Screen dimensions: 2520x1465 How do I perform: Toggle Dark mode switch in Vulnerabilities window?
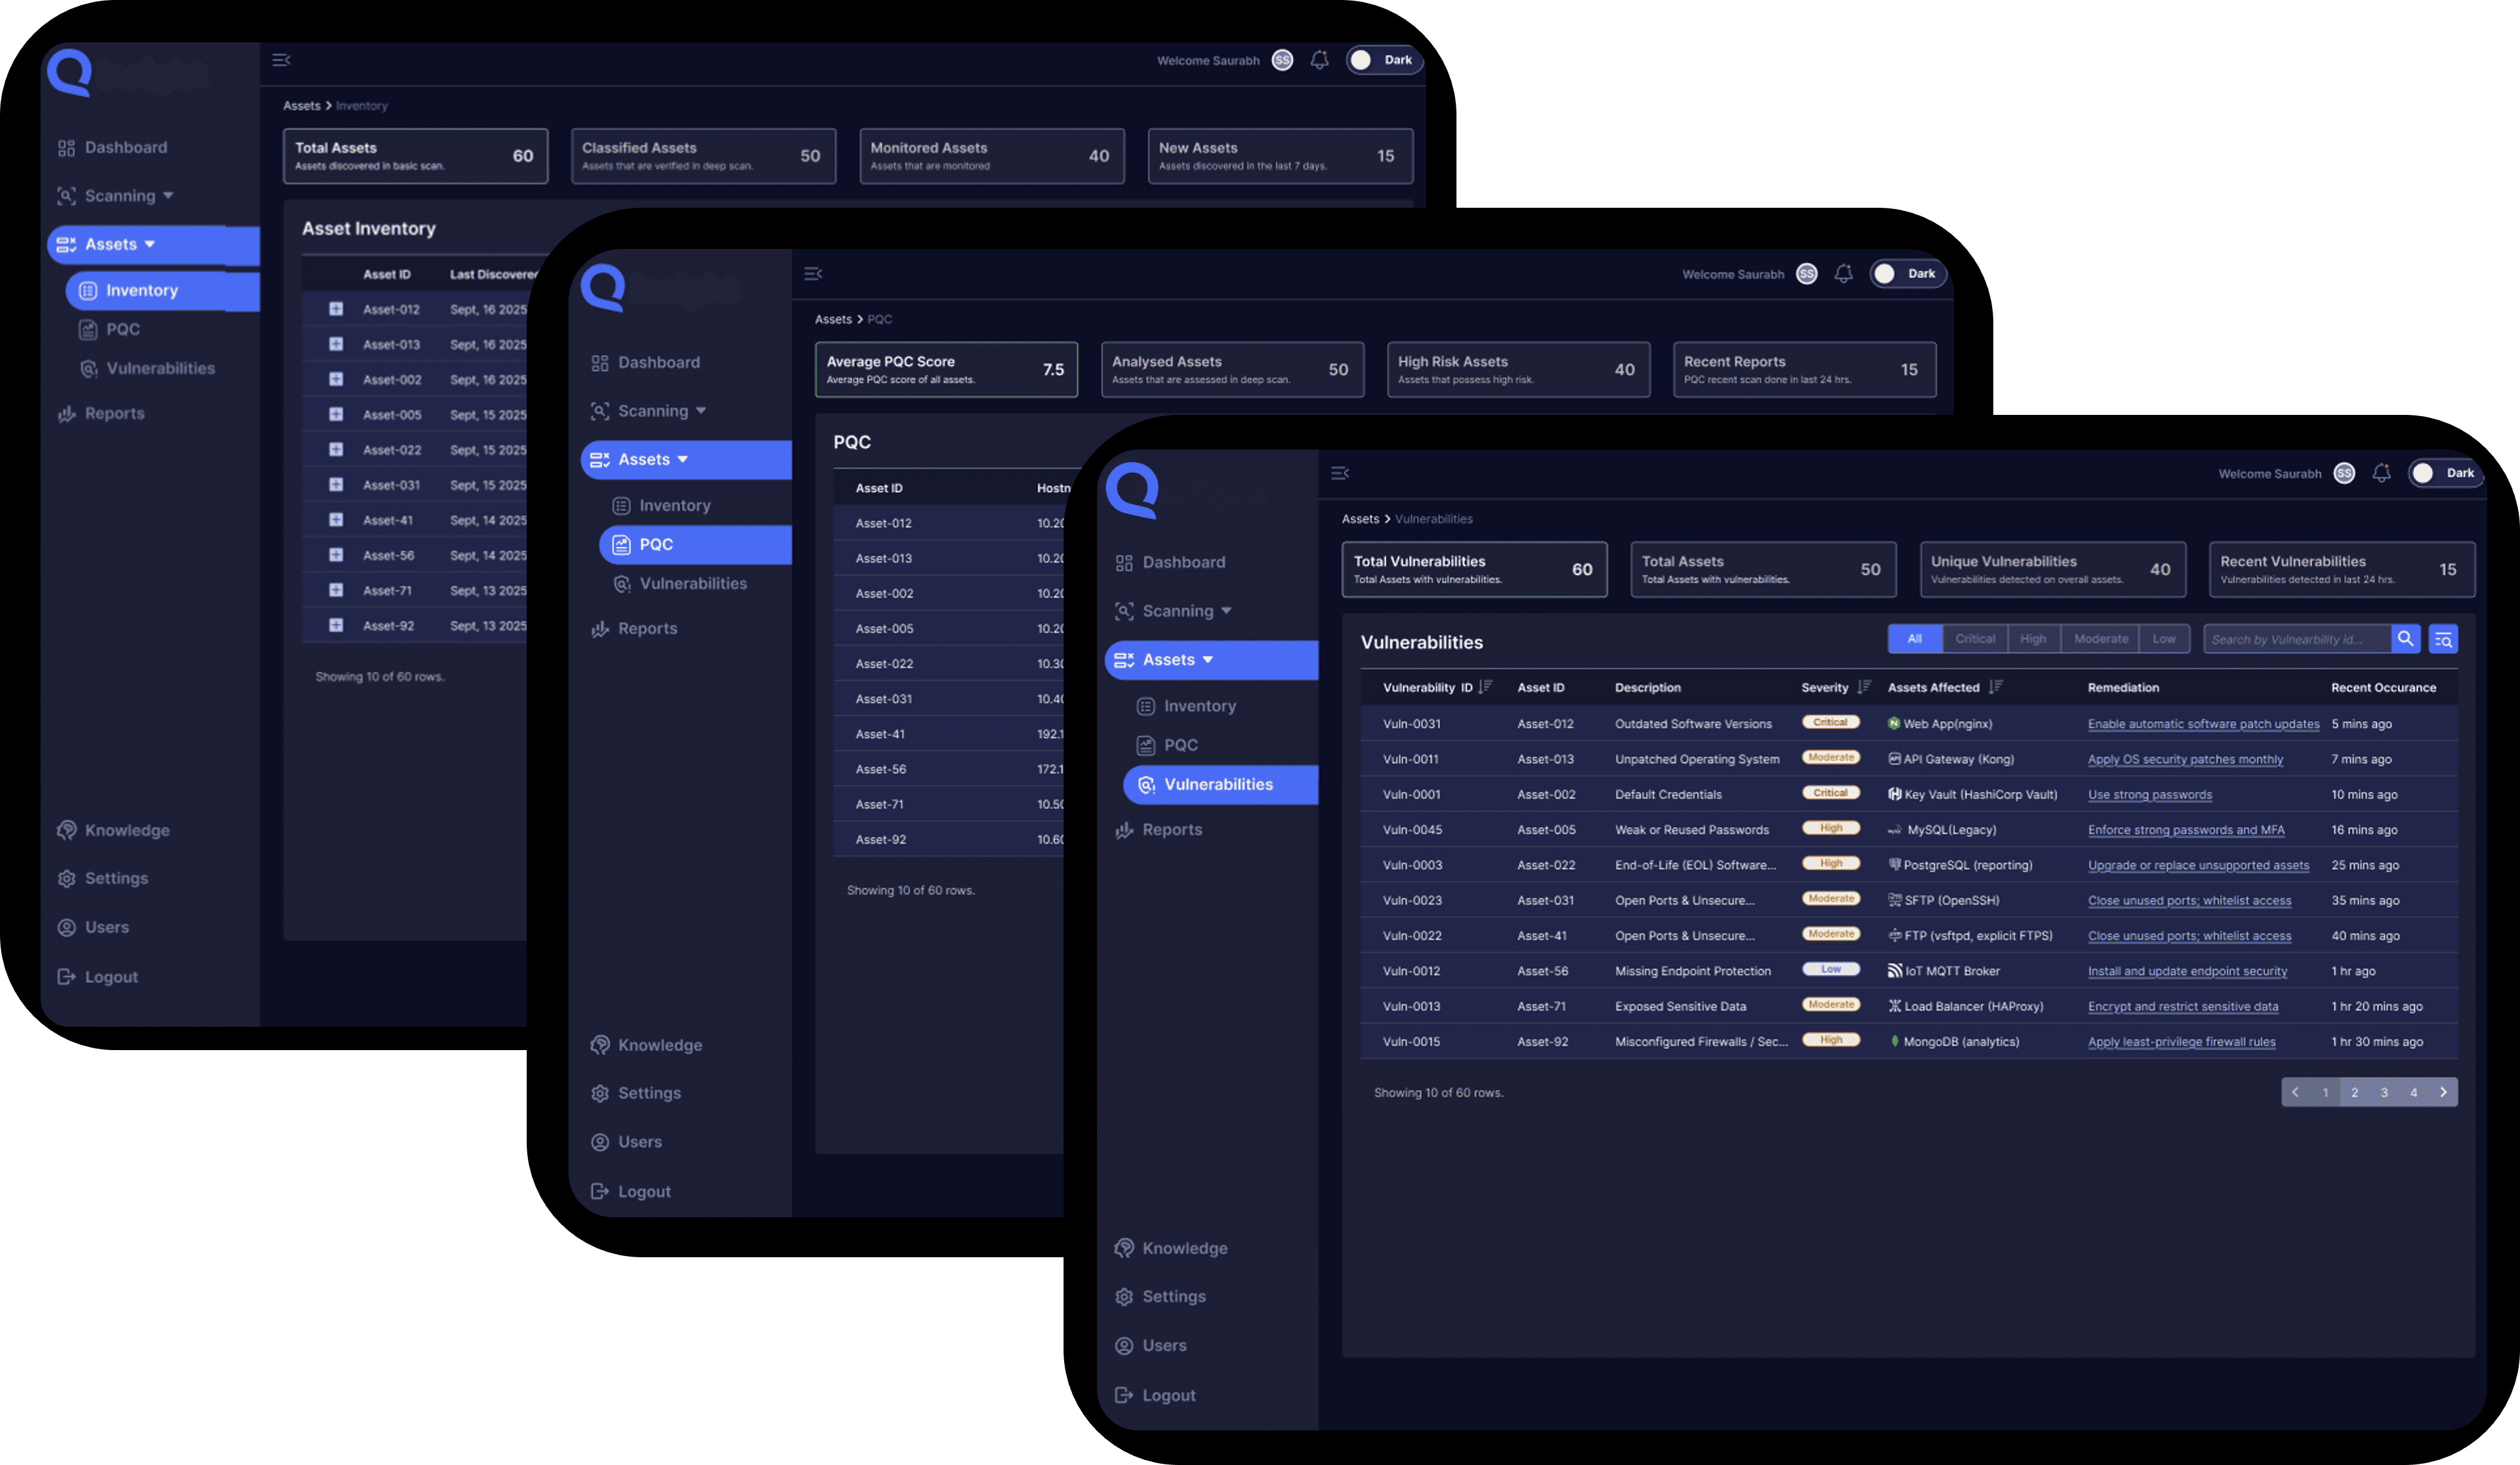point(2442,474)
